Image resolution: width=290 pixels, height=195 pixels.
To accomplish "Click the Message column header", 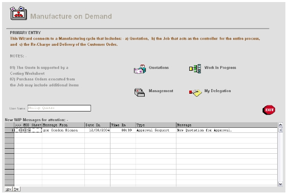I will pos(227,125).
